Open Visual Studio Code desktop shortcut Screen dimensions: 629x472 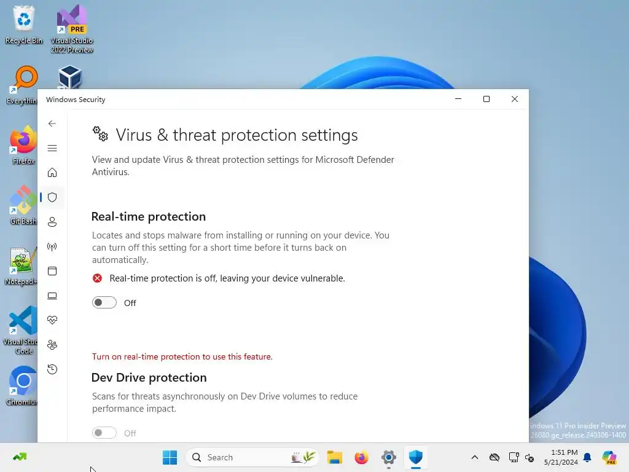[x=20, y=330]
